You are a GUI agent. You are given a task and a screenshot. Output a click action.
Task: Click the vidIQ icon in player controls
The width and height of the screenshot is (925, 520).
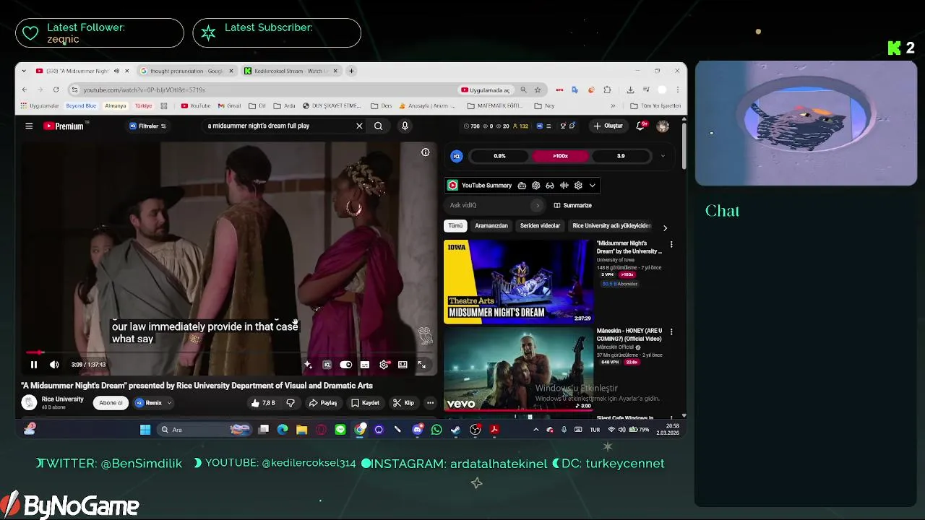point(327,365)
